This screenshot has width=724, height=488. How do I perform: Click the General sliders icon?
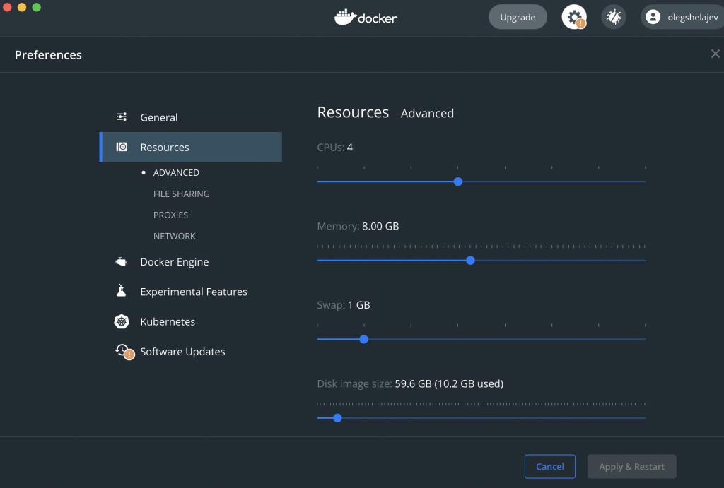click(x=122, y=117)
